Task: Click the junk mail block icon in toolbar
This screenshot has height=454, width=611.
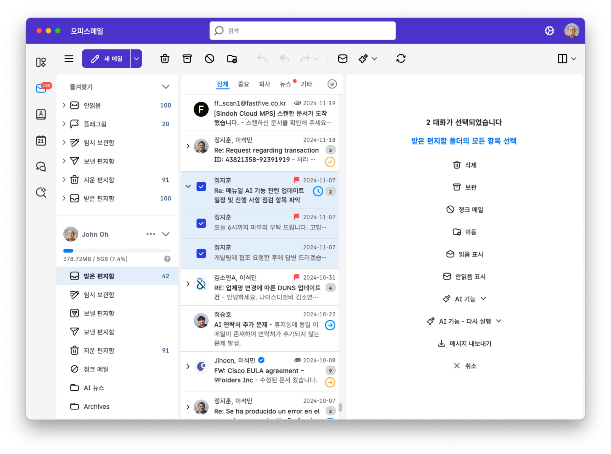Action: pos(209,59)
